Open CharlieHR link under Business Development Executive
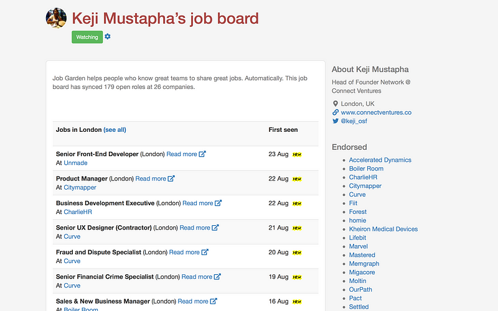498x311 pixels. 78,212
